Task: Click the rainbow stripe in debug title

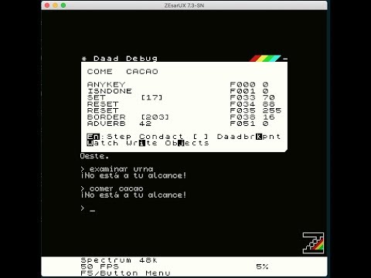Action: tap(265, 59)
